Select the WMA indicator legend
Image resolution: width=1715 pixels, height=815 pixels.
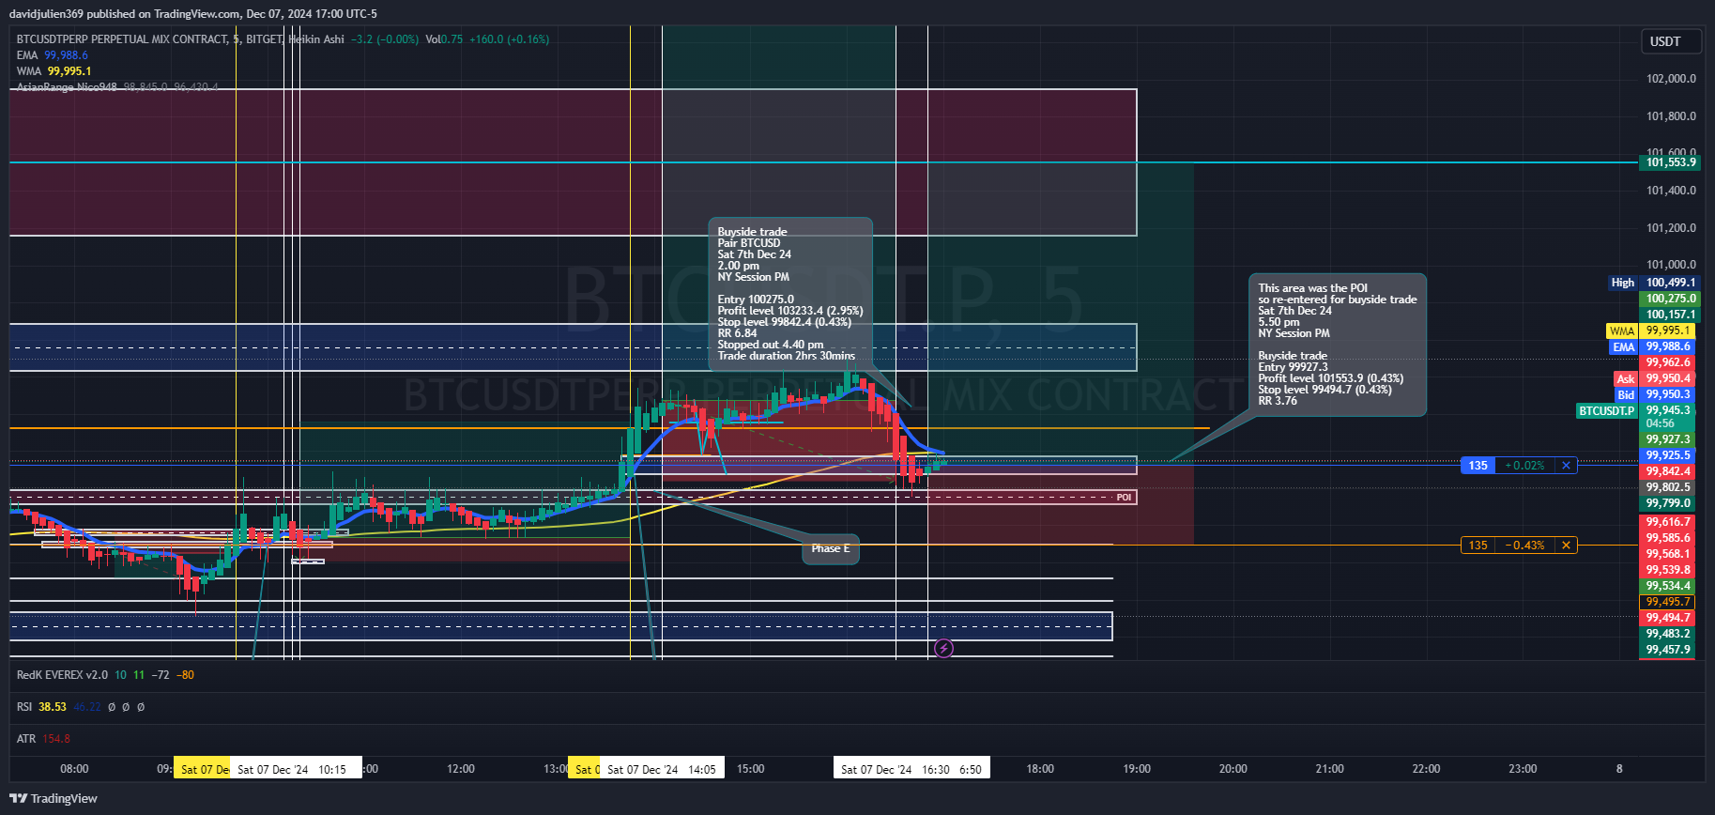click(54, 71)
